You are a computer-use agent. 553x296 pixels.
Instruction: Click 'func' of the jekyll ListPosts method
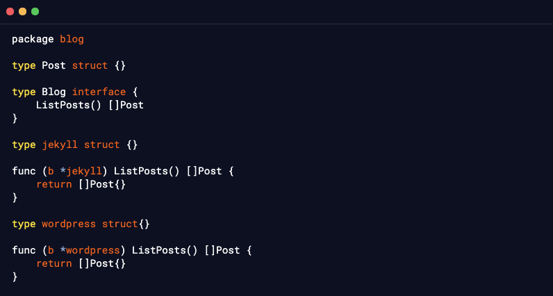click(x=24, y=171)
